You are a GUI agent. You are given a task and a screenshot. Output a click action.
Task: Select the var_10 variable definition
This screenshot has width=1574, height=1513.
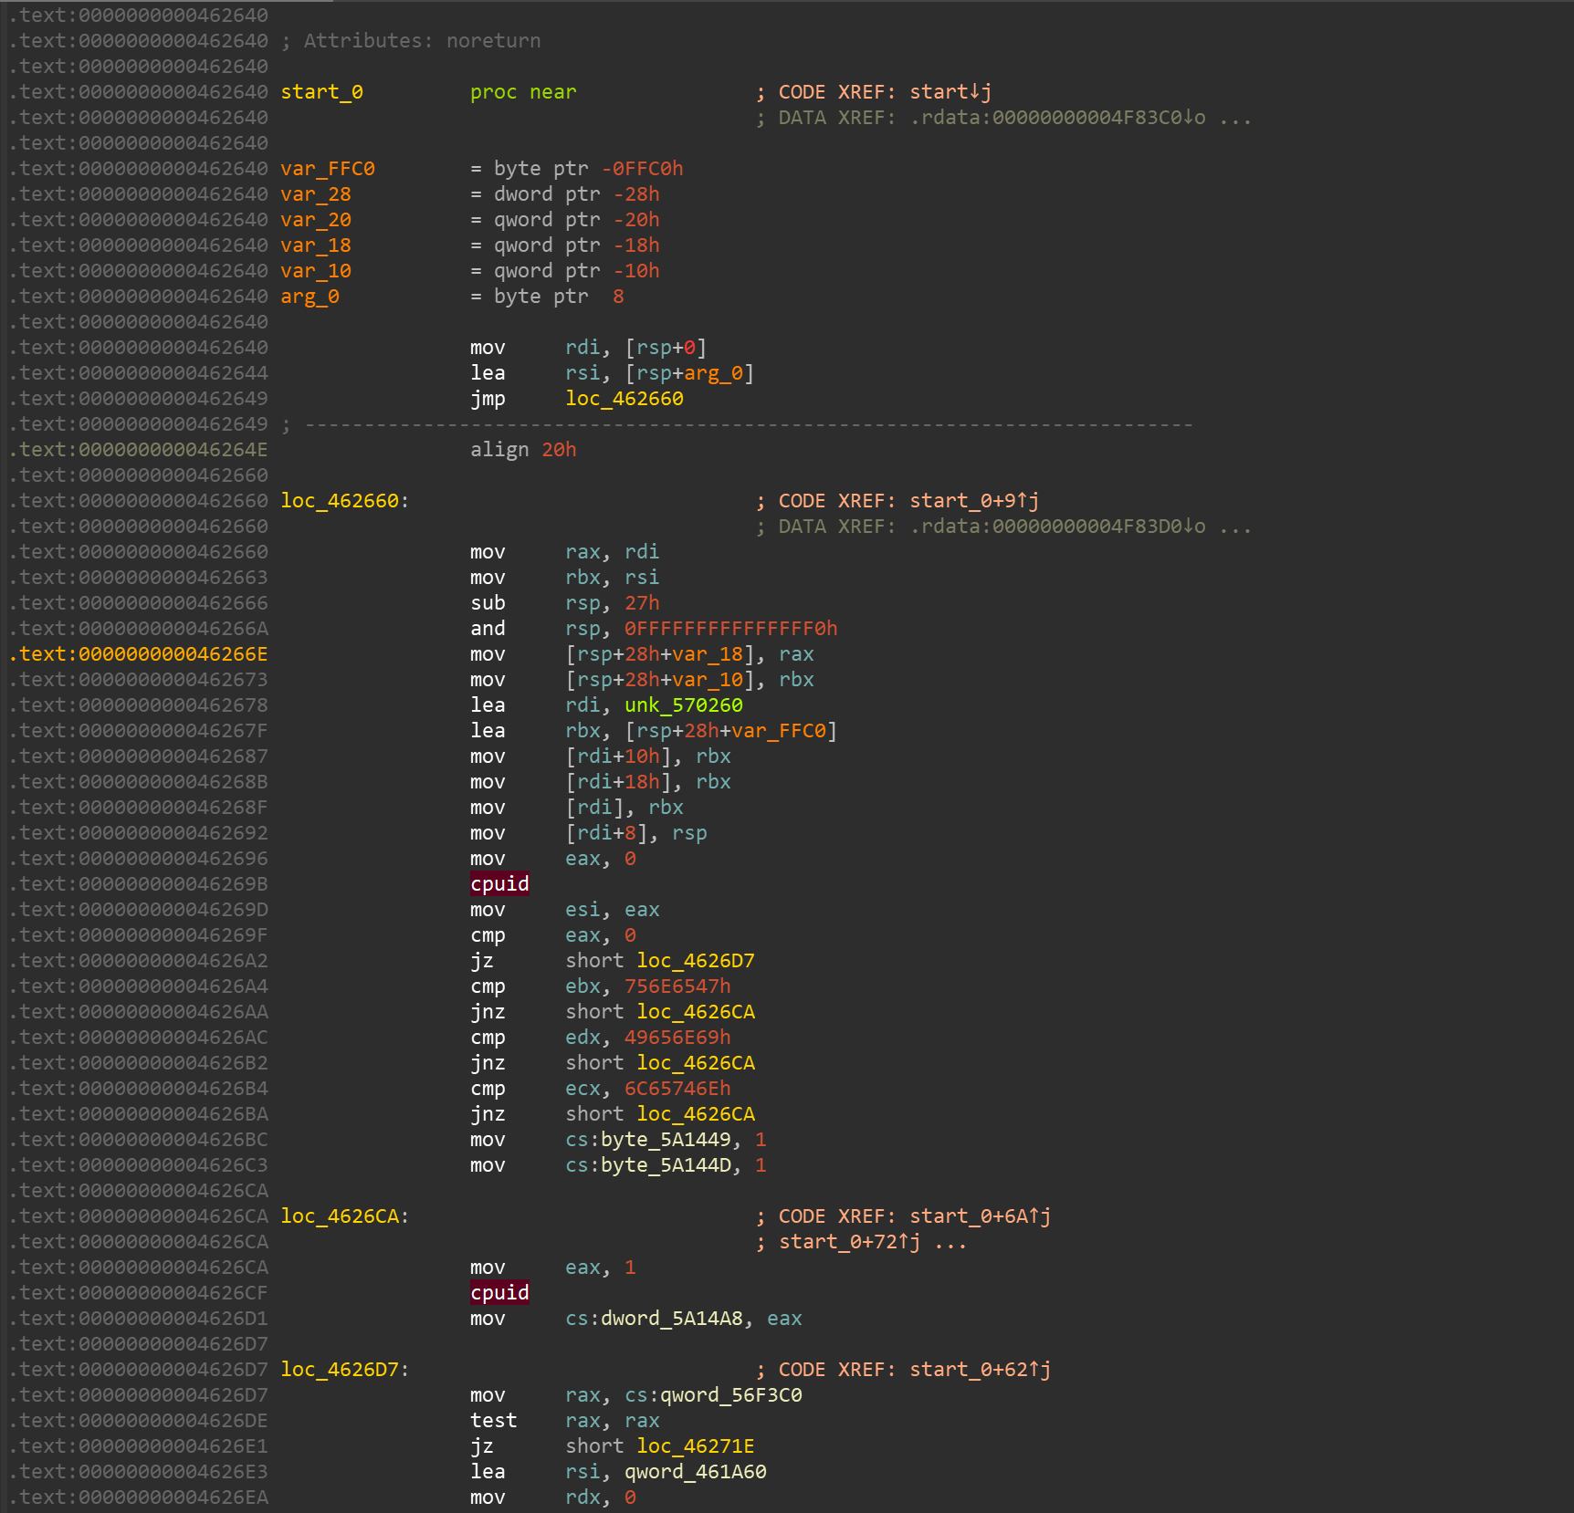point(316,271)
